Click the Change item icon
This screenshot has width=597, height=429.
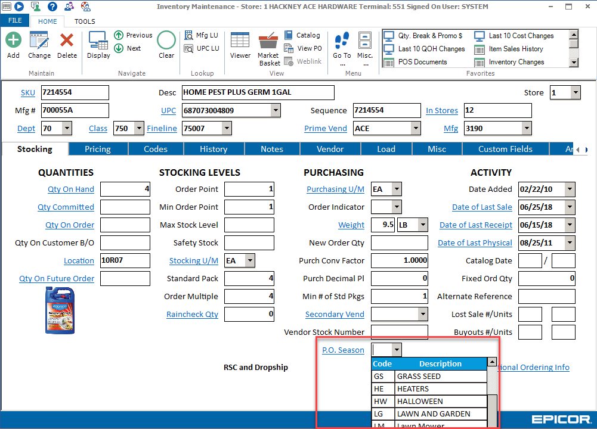click(39, 41)
